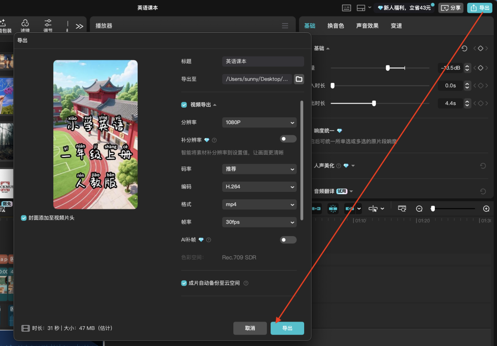Open the 编码 dropdown showing H.264
This screenshot has height=346, width=497.
[259, 186]
